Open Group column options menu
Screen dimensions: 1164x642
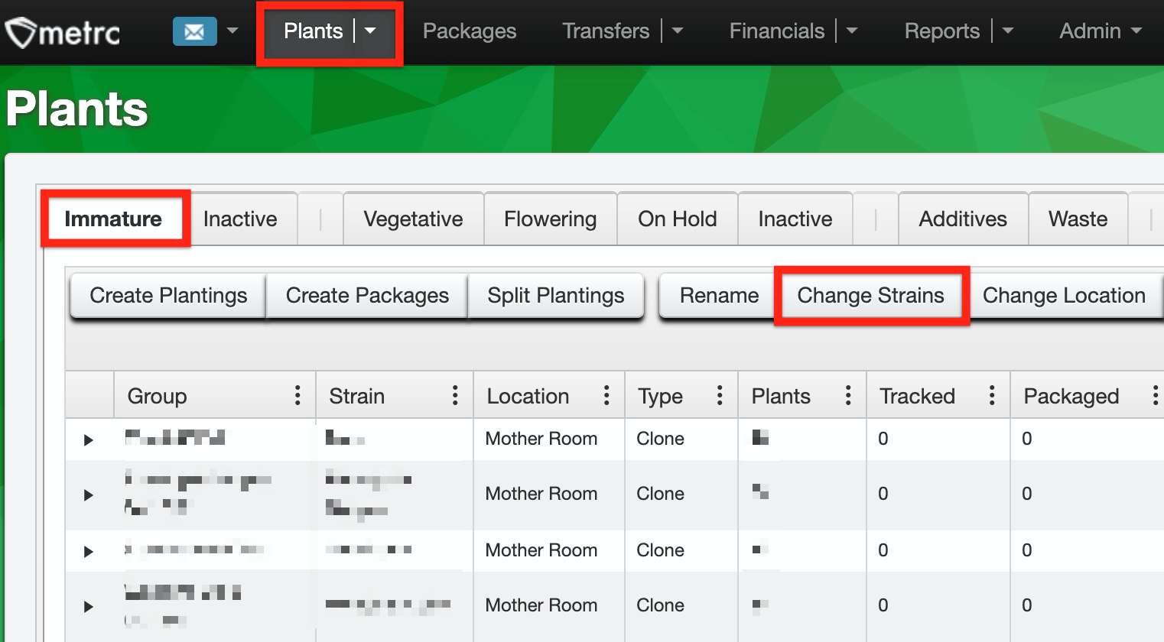pyautogui.click(x=298, y=395)
